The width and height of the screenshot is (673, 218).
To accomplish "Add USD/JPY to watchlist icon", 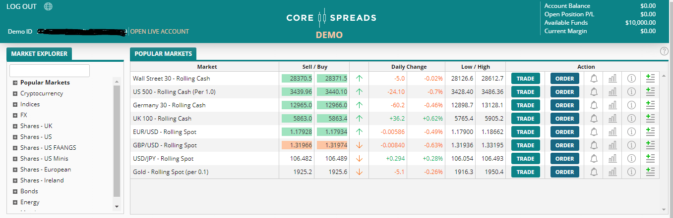I will [x=650, y=158].
